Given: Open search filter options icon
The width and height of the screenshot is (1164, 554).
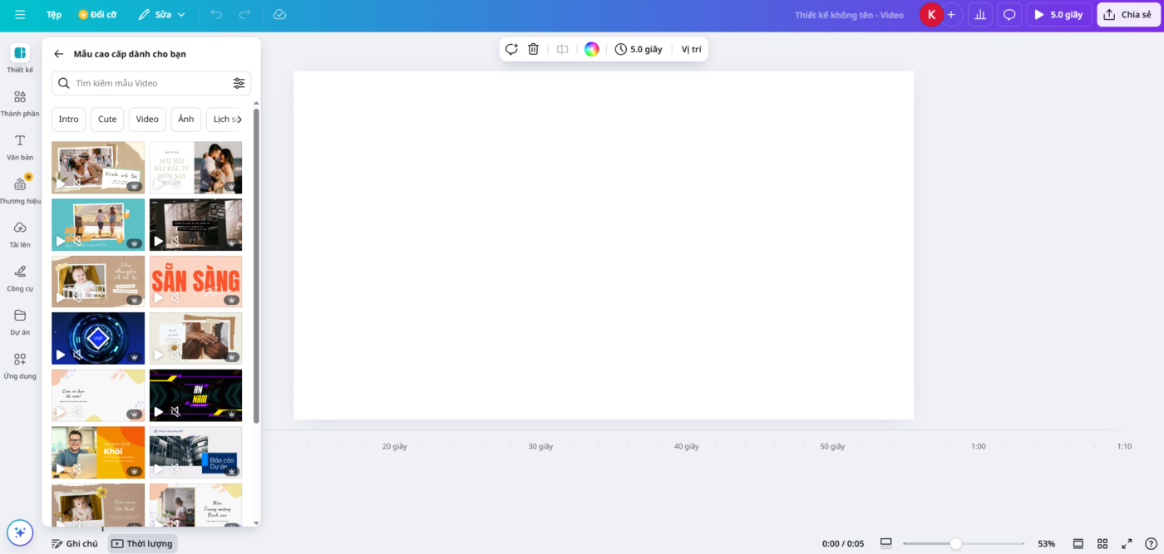Looking at the screenshot, I should coord(239,83).
